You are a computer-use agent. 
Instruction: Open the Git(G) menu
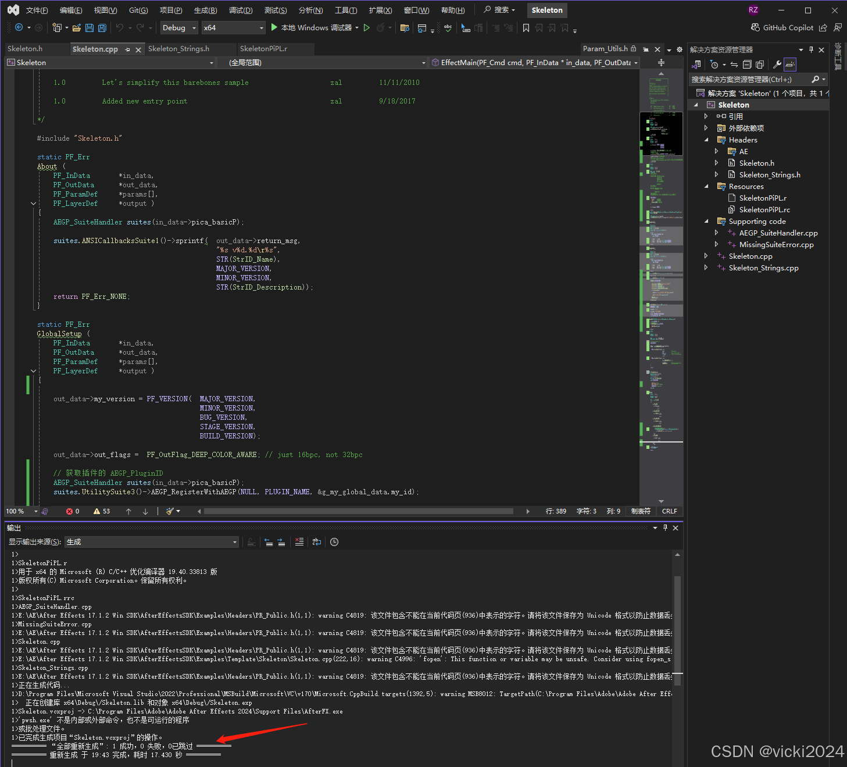coord(138,10)
